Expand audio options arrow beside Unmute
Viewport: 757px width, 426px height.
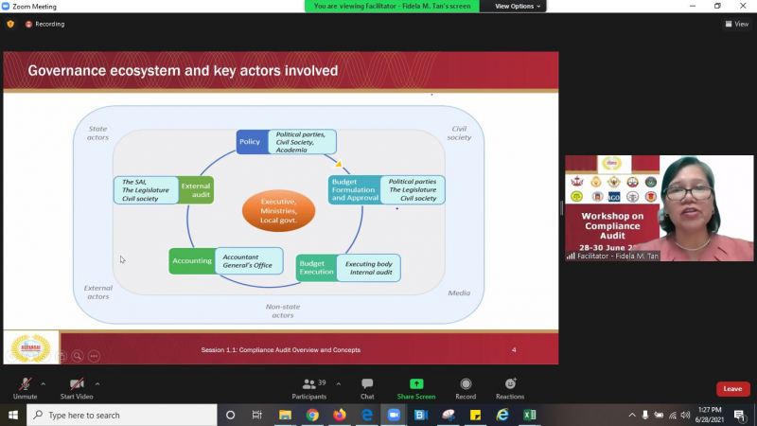(x=44, y=383)
